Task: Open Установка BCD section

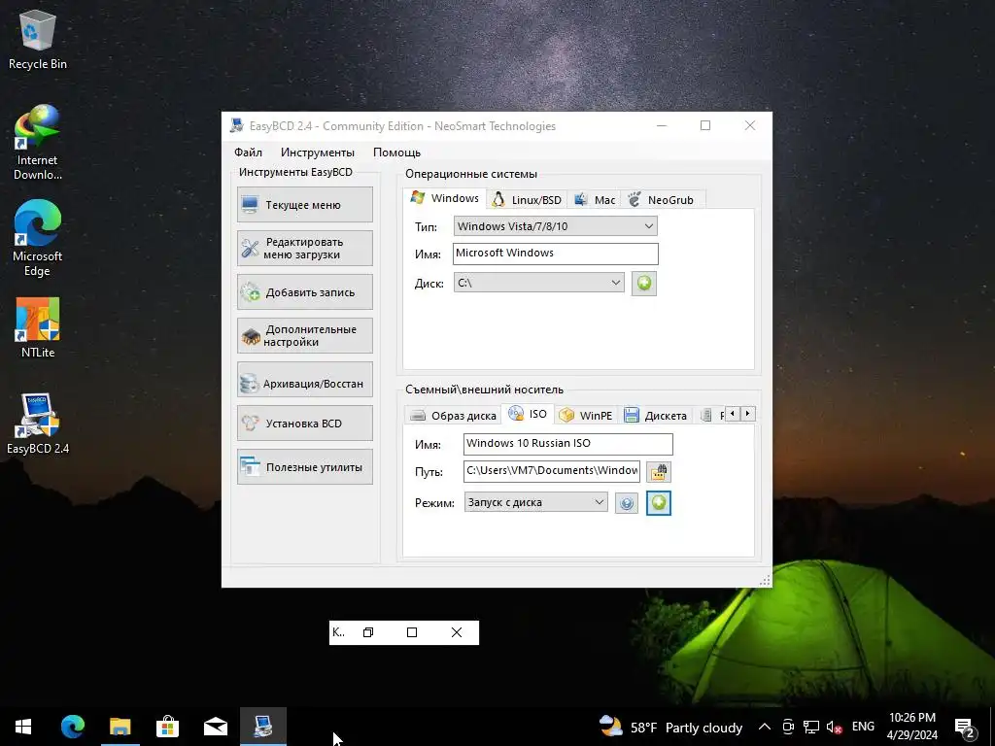Action: (304, 424)
